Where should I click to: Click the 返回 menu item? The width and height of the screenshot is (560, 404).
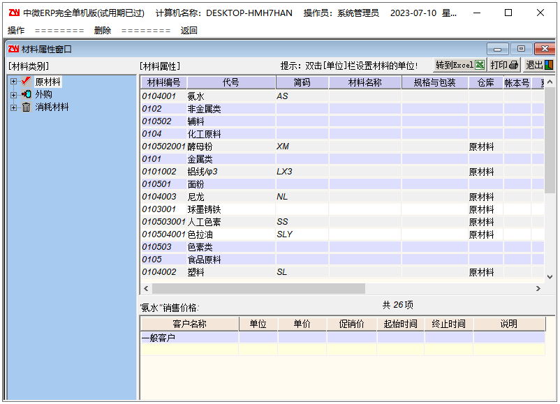pyautogui.click(x=189, y=30)
